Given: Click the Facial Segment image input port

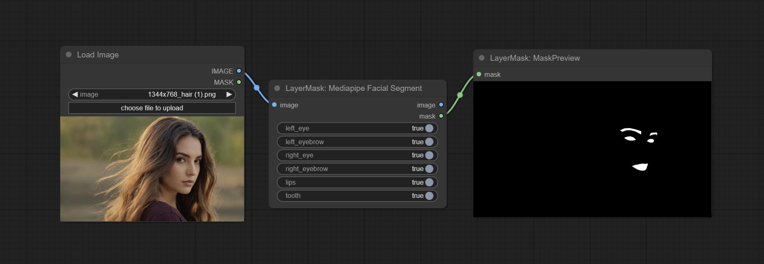Looking at the screenshot, I should (x=274, y=105).
